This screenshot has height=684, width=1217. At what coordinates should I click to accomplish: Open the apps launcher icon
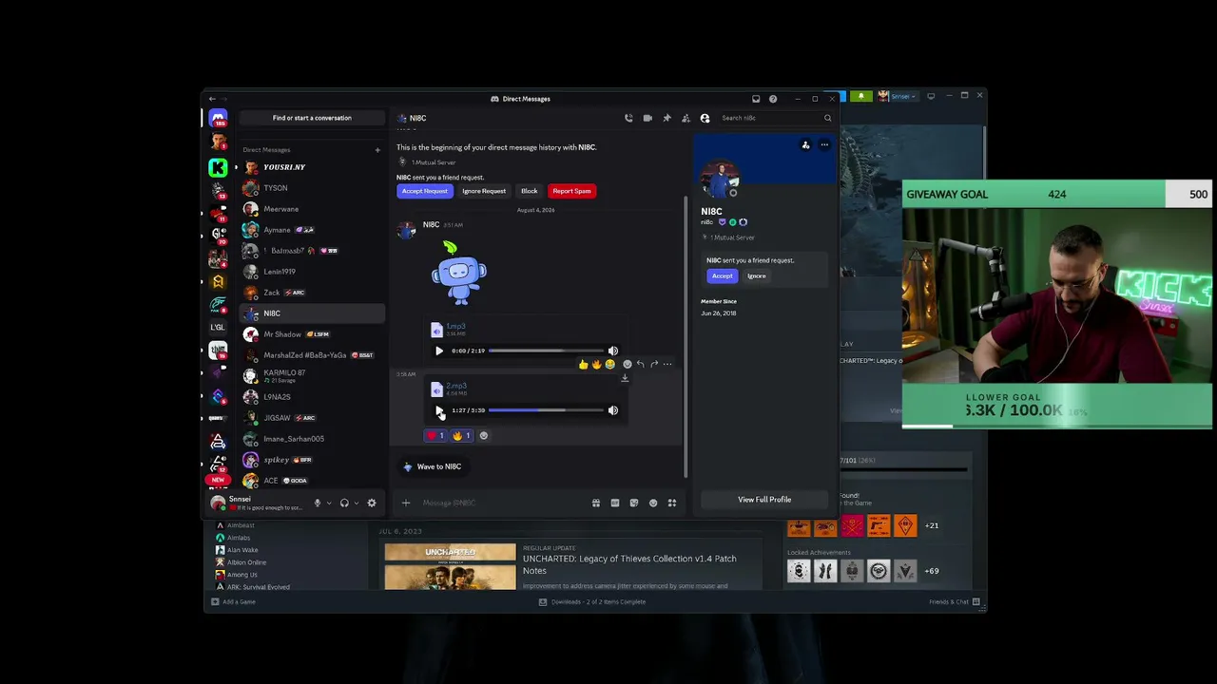click(x=672, y=503)
